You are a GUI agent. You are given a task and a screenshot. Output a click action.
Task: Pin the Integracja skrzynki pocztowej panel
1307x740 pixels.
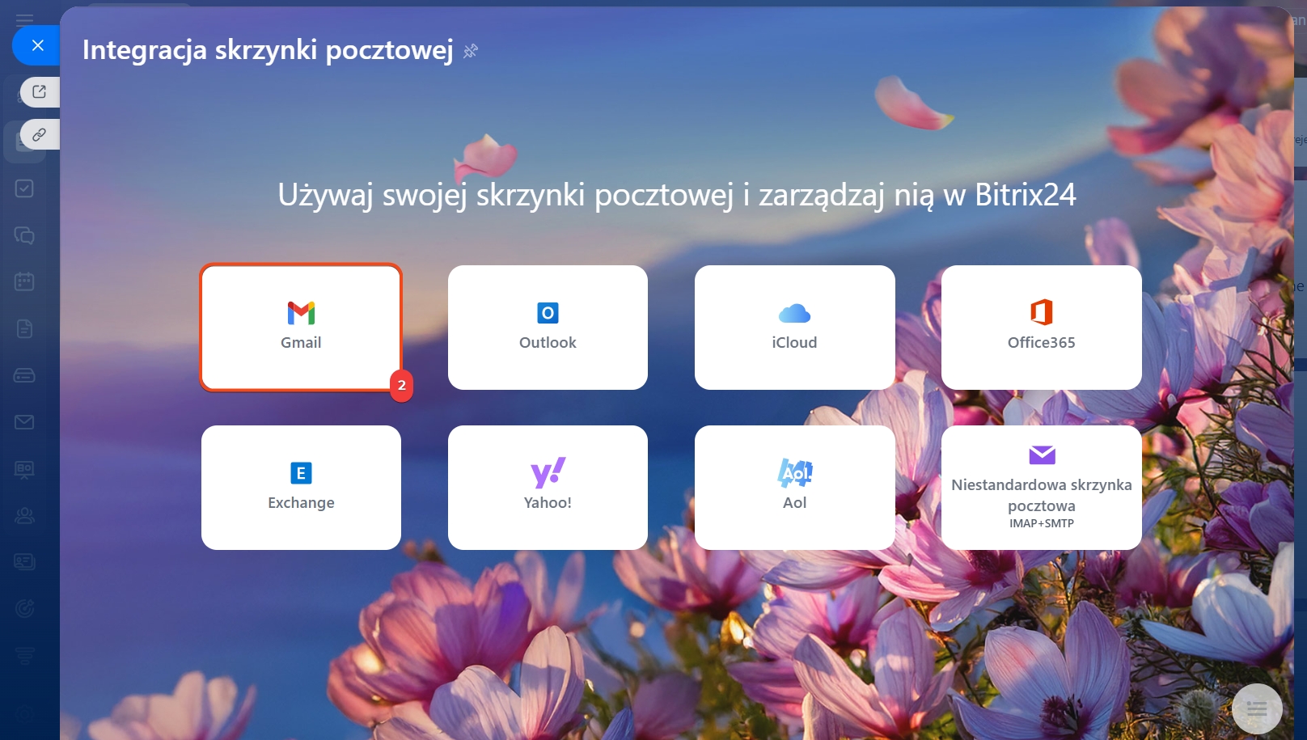[471, 51]
